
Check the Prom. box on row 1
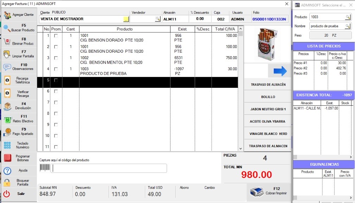[x=56, y=36]
